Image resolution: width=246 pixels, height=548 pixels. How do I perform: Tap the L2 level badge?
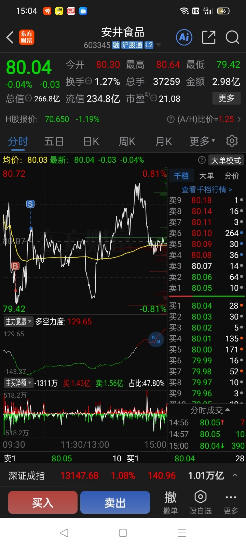(x=149, y=45)
